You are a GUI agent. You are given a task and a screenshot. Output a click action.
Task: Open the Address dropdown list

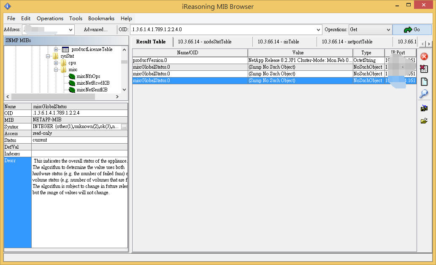pos(70,30)
